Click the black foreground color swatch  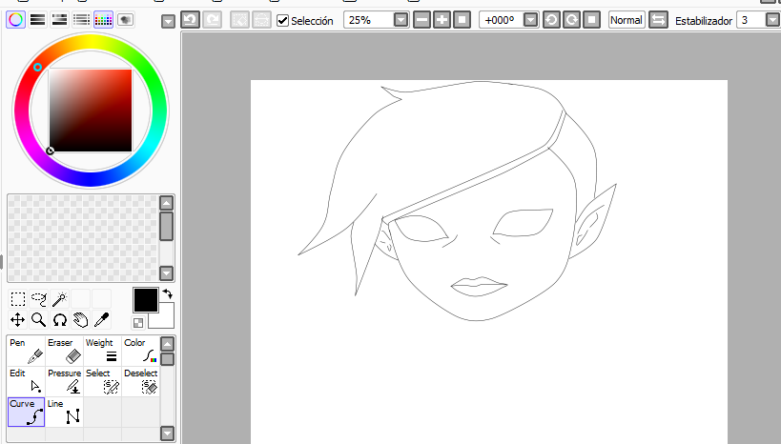click(146, 300)
